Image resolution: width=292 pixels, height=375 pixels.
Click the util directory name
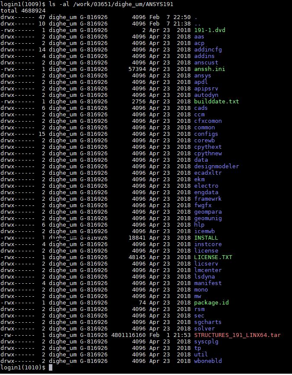coord(201,354)
